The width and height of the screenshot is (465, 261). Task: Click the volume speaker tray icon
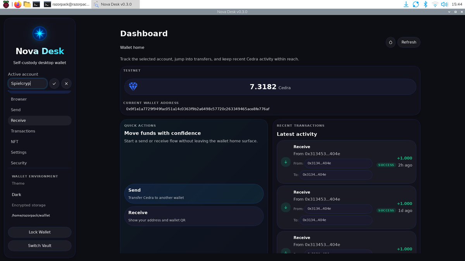(x=444, y=4)
